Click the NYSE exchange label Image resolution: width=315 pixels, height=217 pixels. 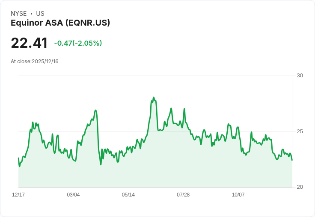coord(19,14)
